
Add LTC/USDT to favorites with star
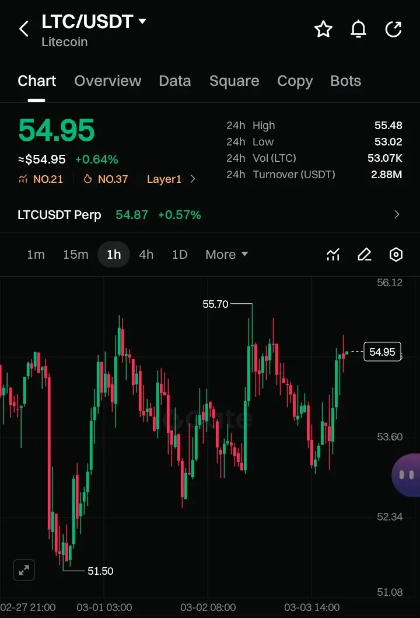click(x=323, y=29)
